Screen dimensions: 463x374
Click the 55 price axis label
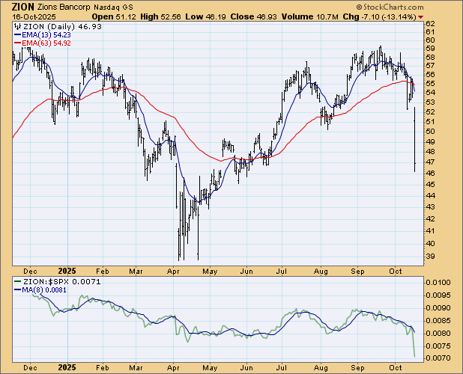(430, 84)
